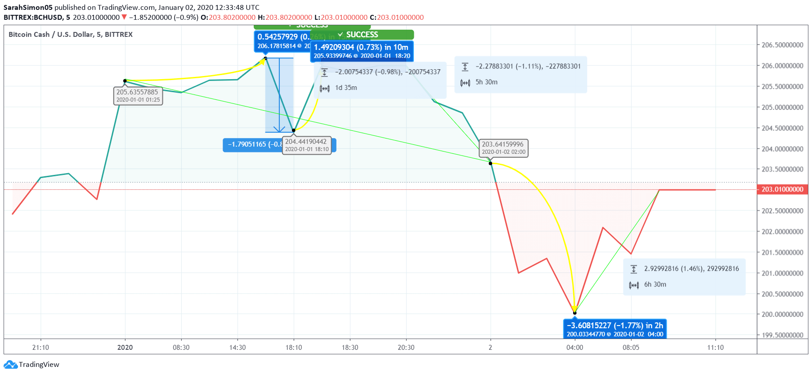Click the red down triangle in the header
Image resolution: width=812 pixels, height=375 pixels.
(124, 18)
